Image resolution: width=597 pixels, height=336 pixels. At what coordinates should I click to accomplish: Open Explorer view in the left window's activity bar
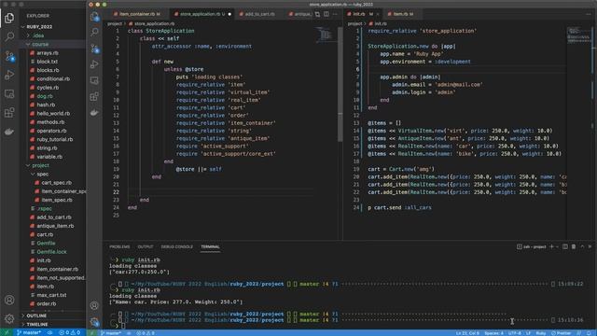9,18
